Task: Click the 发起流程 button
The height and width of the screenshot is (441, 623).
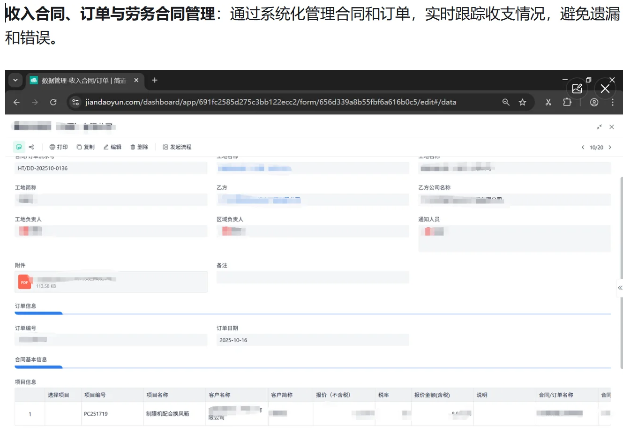Action: (177, 147)
